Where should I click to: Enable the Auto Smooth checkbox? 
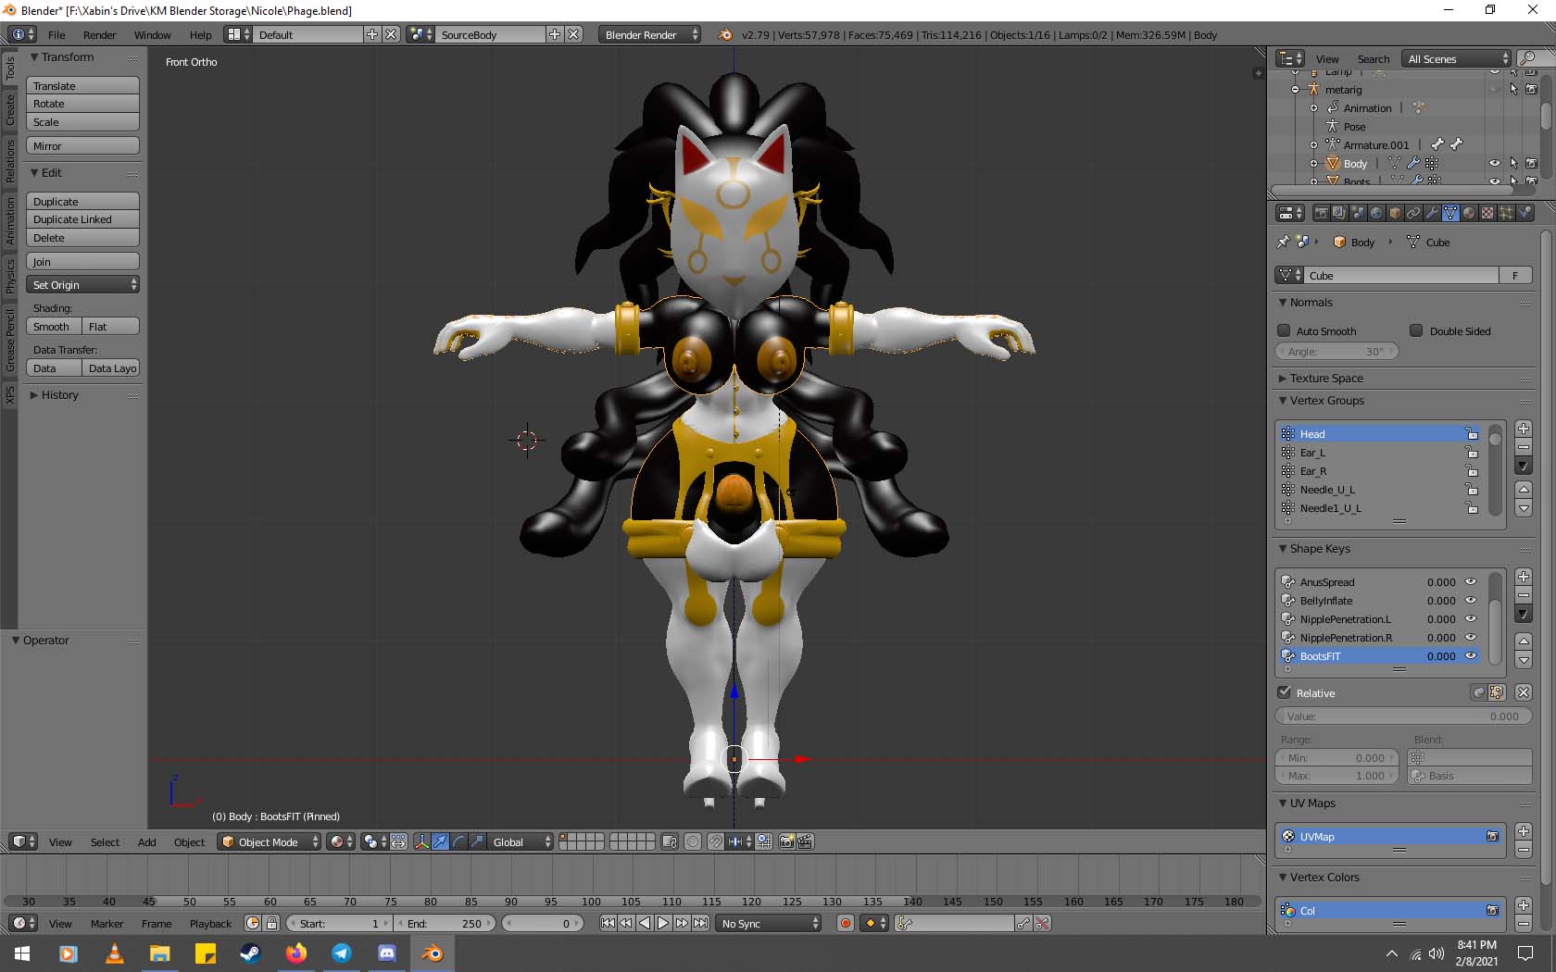click(x=1284, y=330)
